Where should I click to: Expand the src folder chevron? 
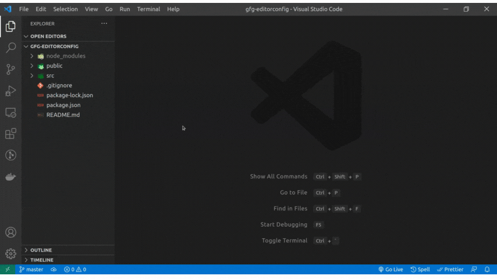31,76
